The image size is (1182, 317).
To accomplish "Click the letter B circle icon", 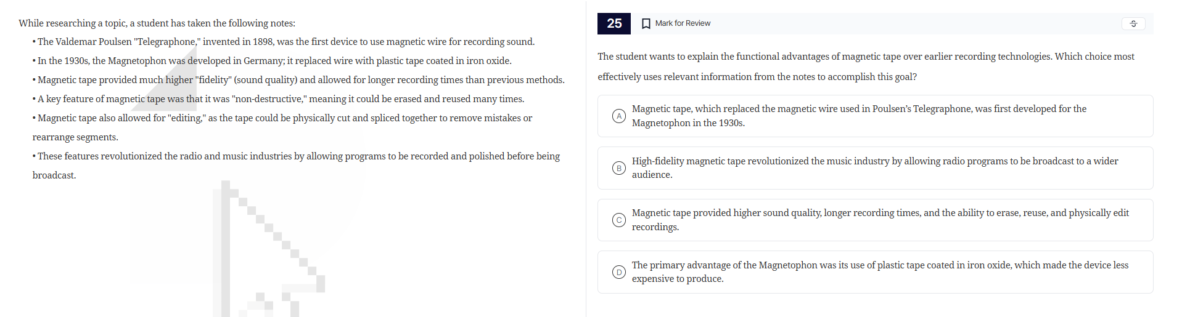I will point(618,168).
